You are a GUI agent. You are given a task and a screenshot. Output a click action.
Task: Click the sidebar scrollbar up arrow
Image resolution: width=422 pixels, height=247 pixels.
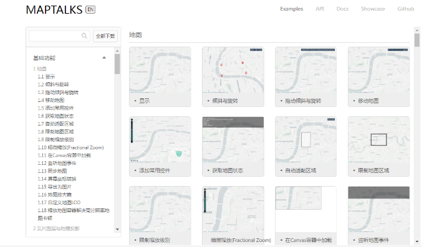tap(117, 51)
